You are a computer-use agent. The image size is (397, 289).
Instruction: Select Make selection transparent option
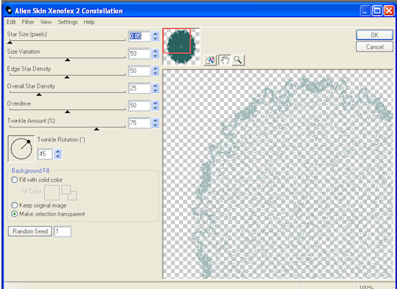pos(14,214)
